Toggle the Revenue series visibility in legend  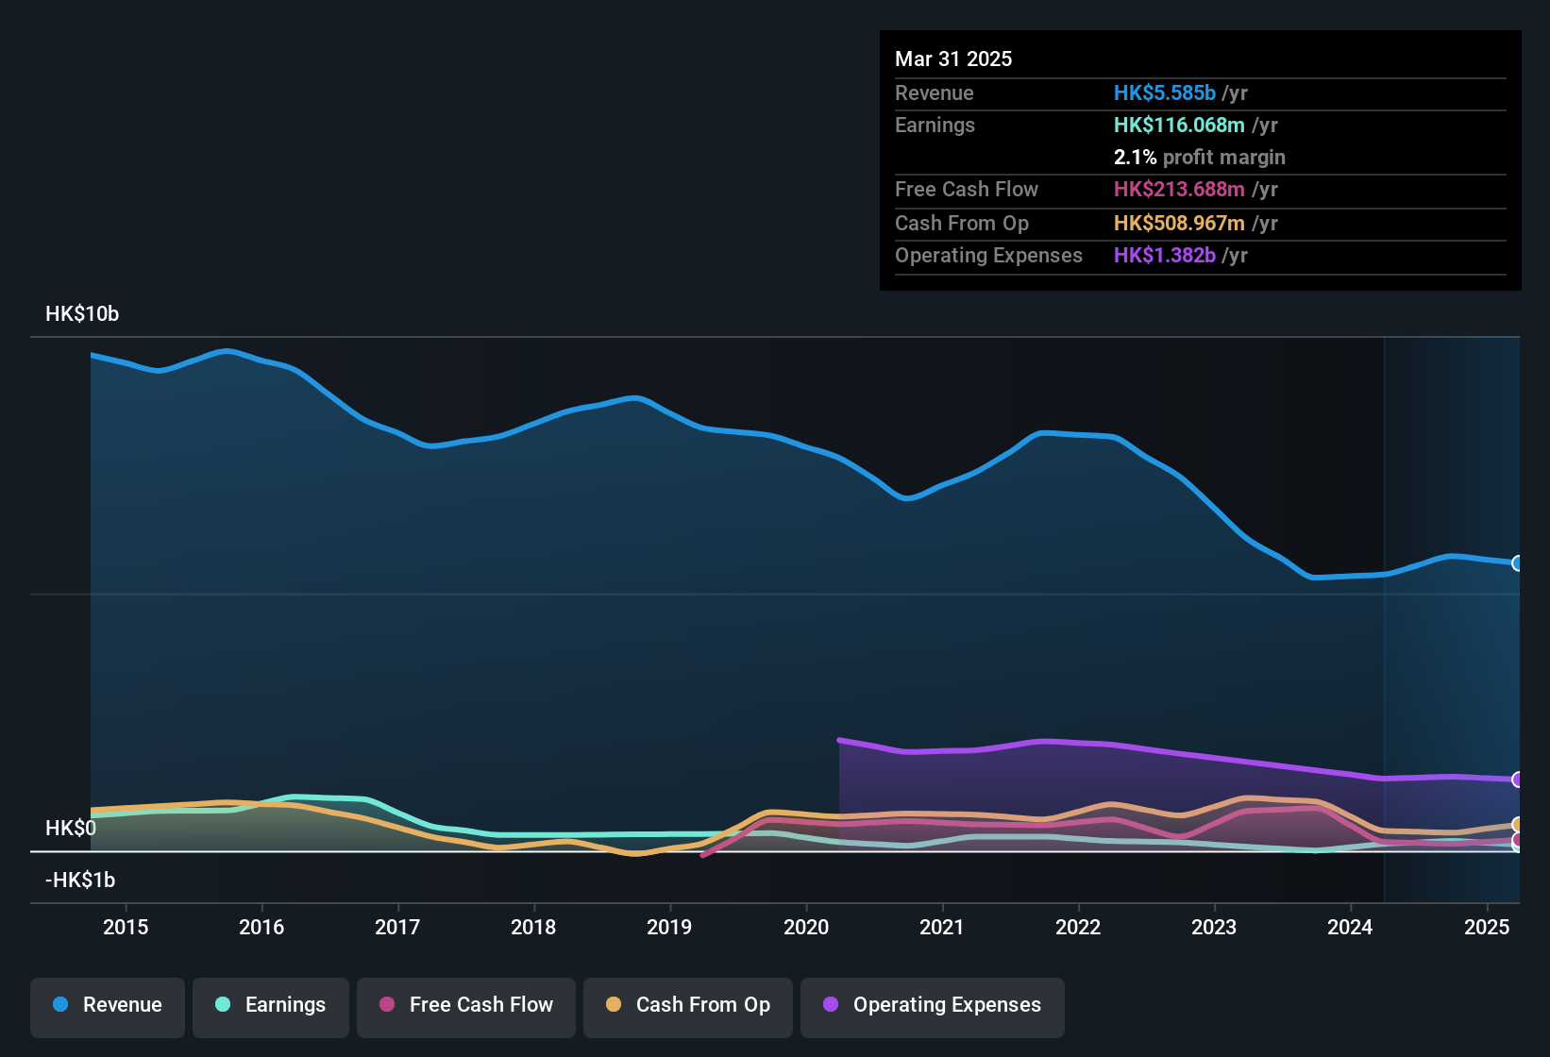point(107,1005)
